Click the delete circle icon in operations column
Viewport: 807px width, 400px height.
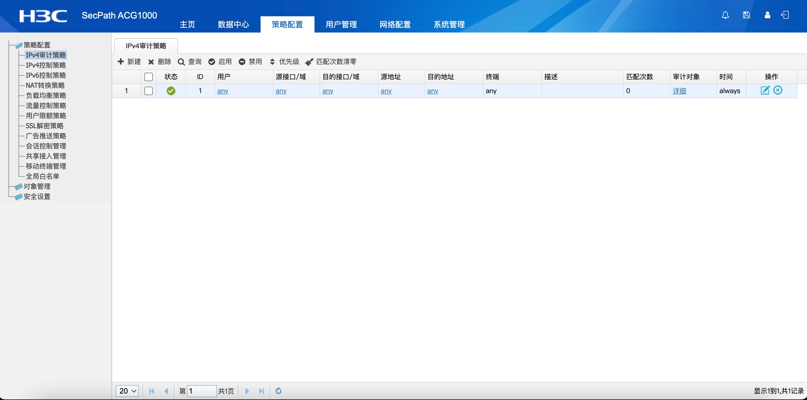pos(778,90)
